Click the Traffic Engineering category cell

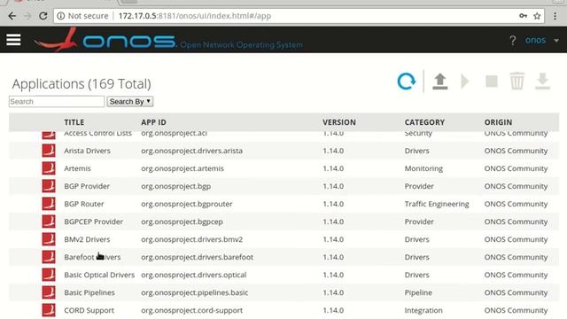coord(437,204)
